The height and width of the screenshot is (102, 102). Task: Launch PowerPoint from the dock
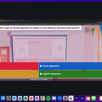tap(31, 98)
